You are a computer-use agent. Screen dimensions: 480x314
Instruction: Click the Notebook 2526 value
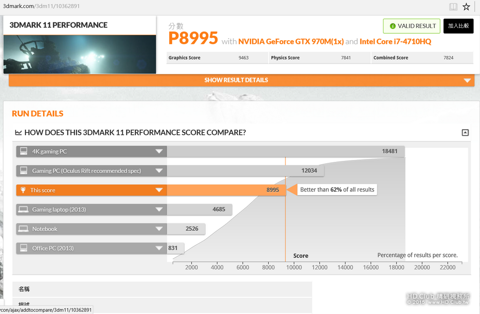(192, 229)
